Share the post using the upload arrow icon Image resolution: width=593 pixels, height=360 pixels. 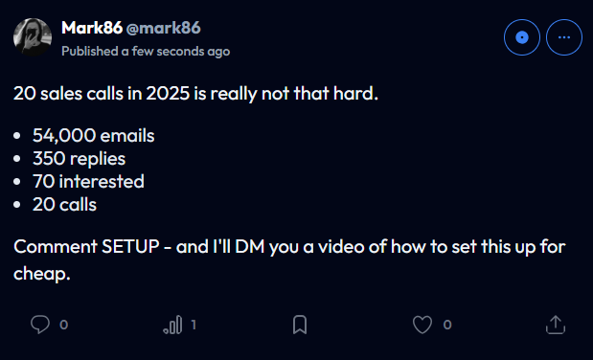[556, 325]
